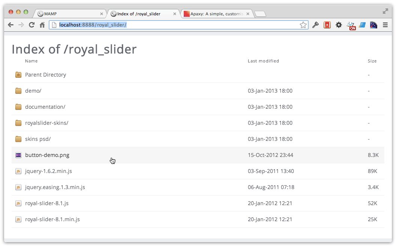Go back using the back arrow
The height and width of the screenshot is (247, 396).
pyautogui.click(x=10, y=25)
